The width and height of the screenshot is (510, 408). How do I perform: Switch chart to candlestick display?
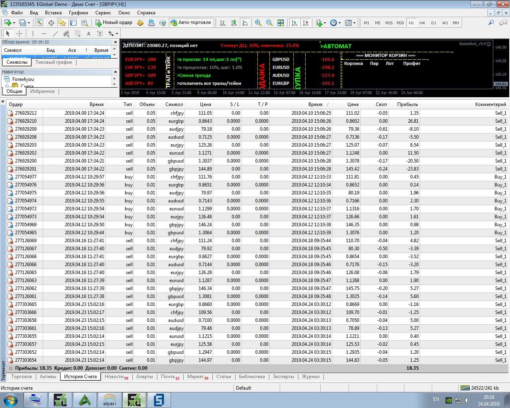coord(234,23)
